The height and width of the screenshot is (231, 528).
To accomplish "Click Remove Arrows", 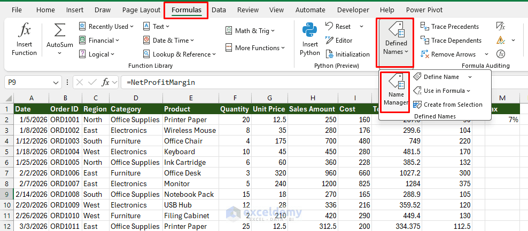I will coord(448,54).
